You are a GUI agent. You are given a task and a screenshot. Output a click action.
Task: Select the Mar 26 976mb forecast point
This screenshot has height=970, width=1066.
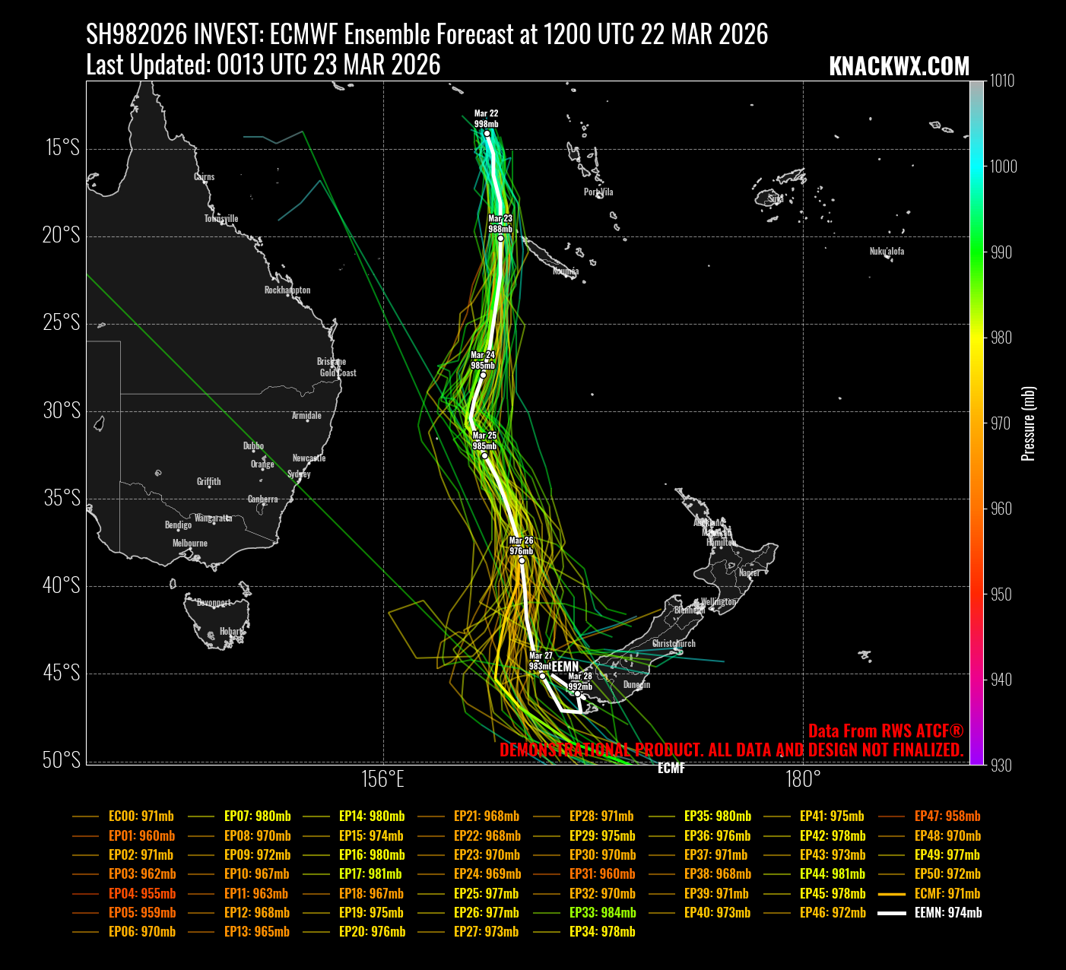522,560
